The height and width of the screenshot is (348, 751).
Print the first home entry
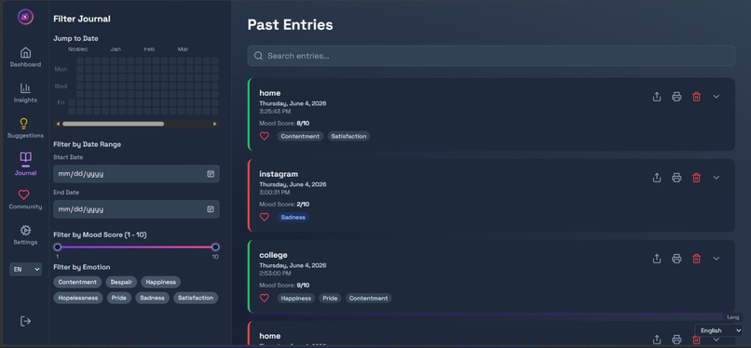676,97
